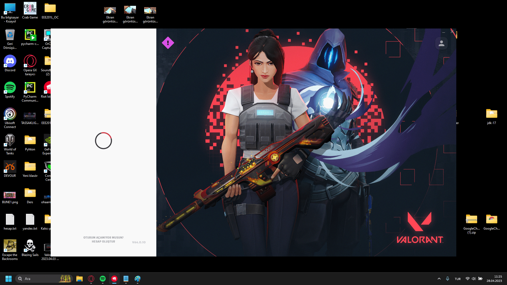Open volume speaker tray icon
The height and width of the screenshot is (285, 507).
pos(474,279)
